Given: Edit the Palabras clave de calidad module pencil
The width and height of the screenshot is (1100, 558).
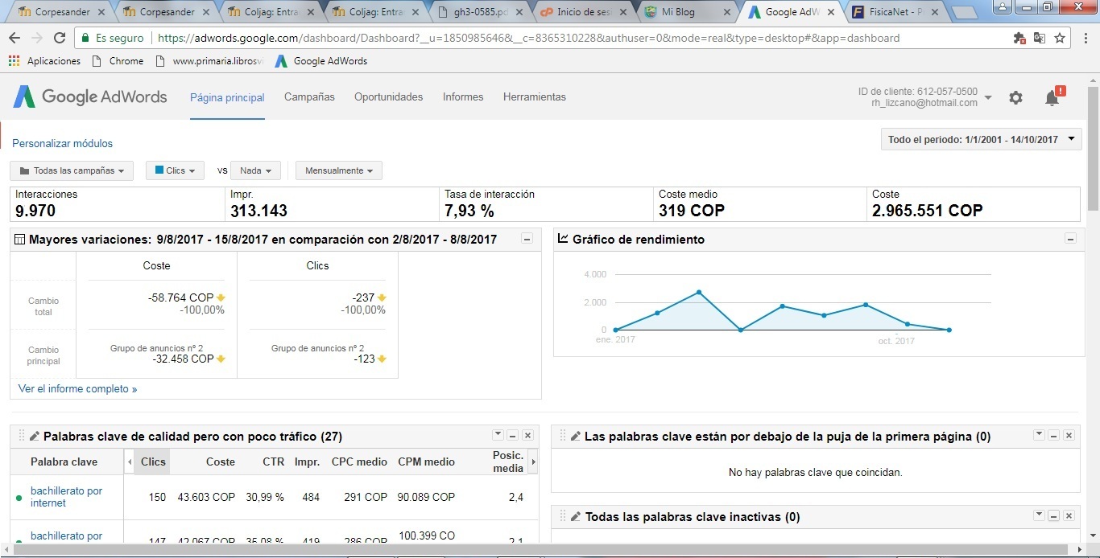Looking at the screenshot, I should pyautogui.click(x=35, y=437).
